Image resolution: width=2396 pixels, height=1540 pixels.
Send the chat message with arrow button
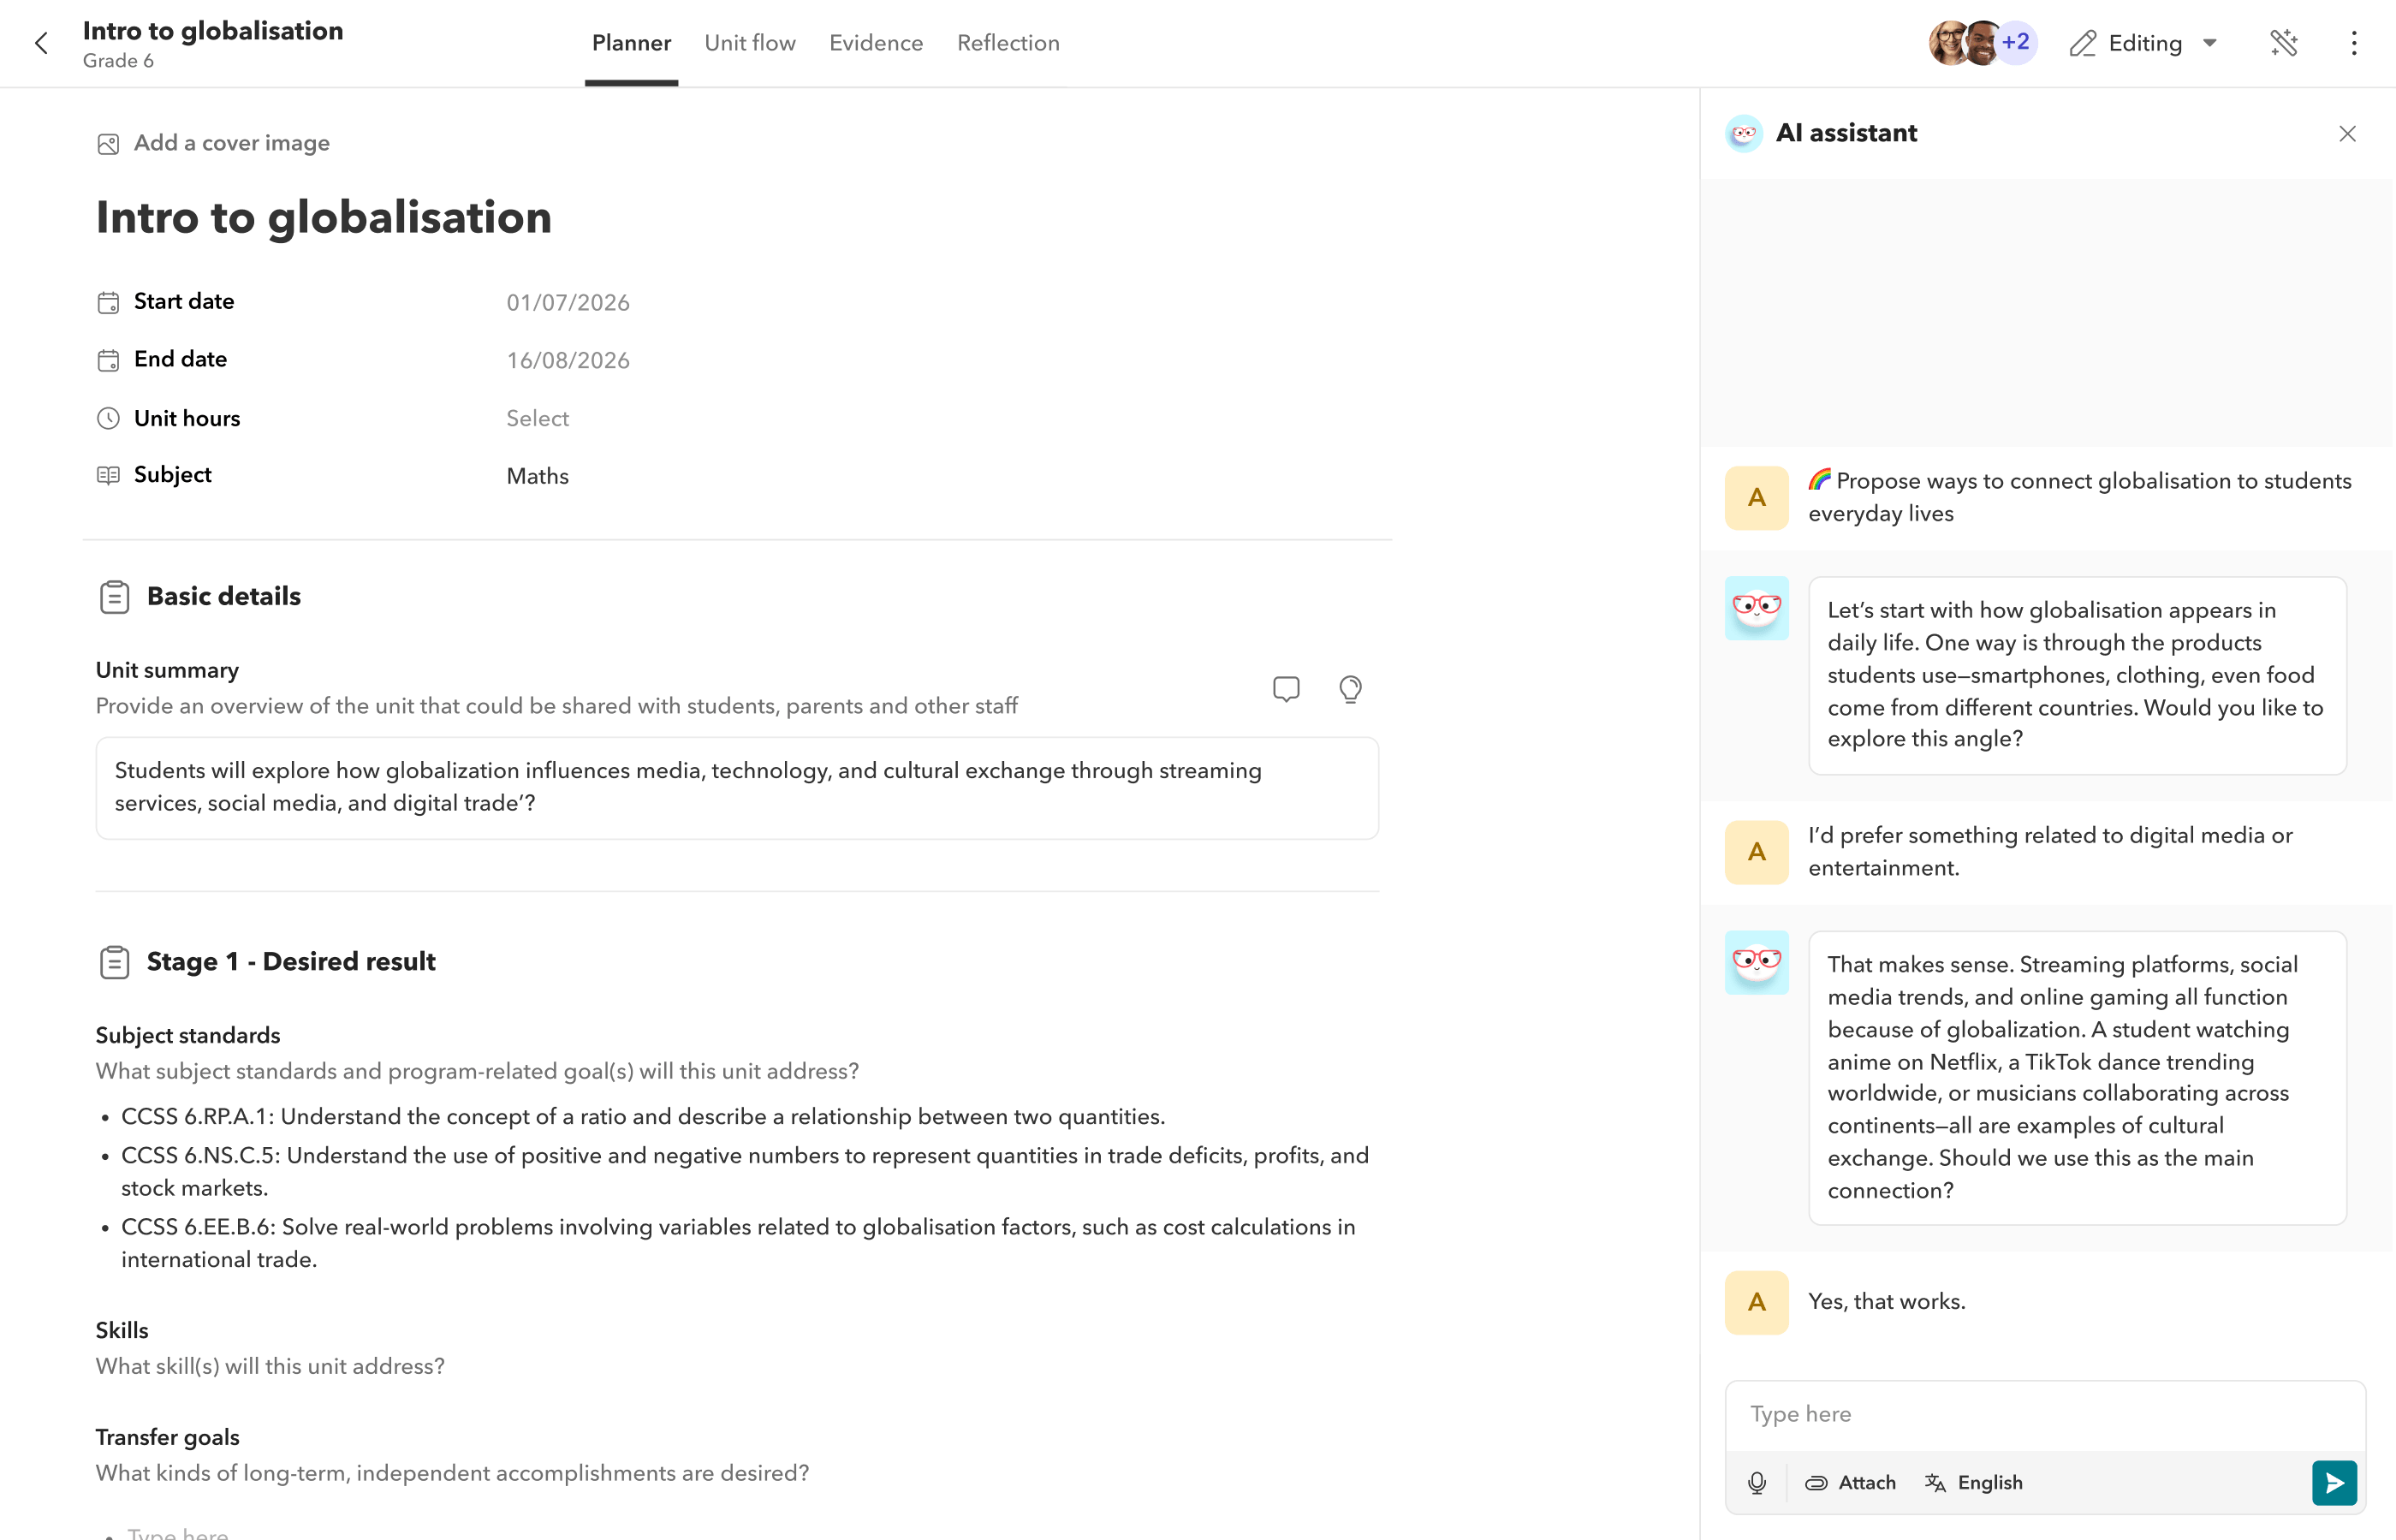coord(2334,1482)
